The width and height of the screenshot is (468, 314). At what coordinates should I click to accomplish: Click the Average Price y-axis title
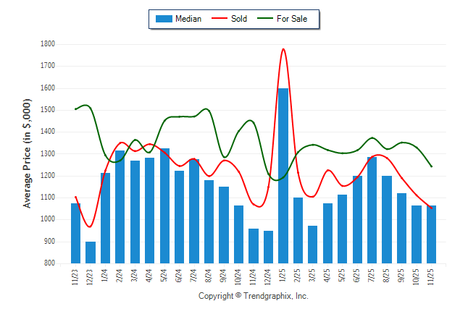click(x=28, y=153)
